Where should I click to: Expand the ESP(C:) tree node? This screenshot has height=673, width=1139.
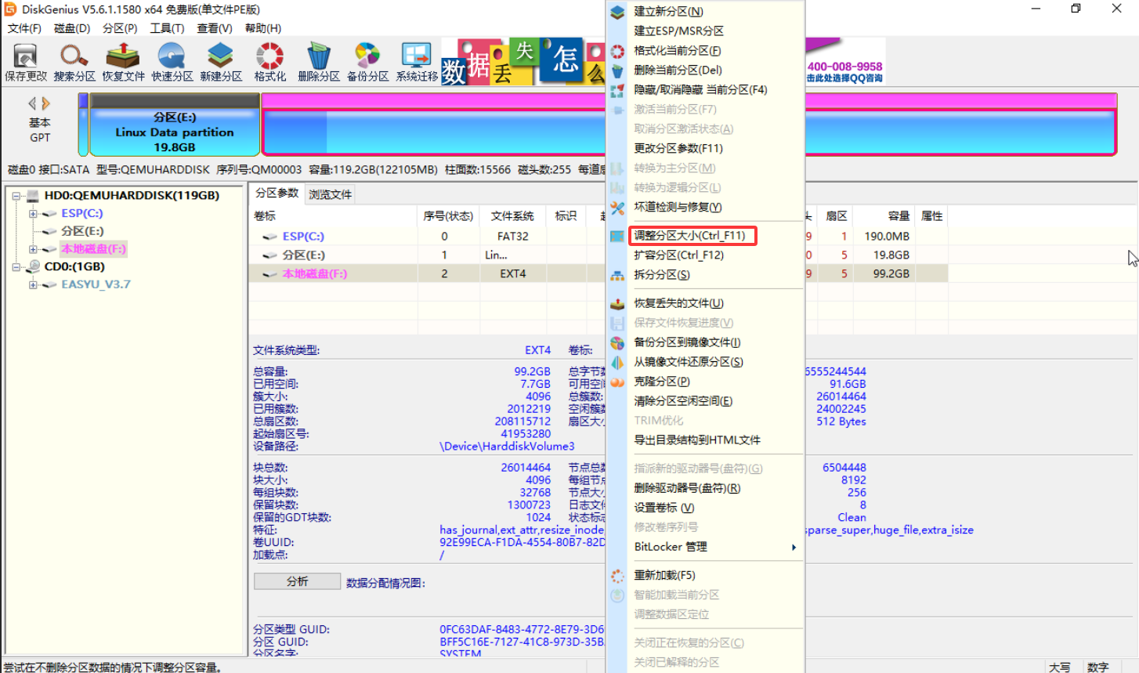coord(33,214)
